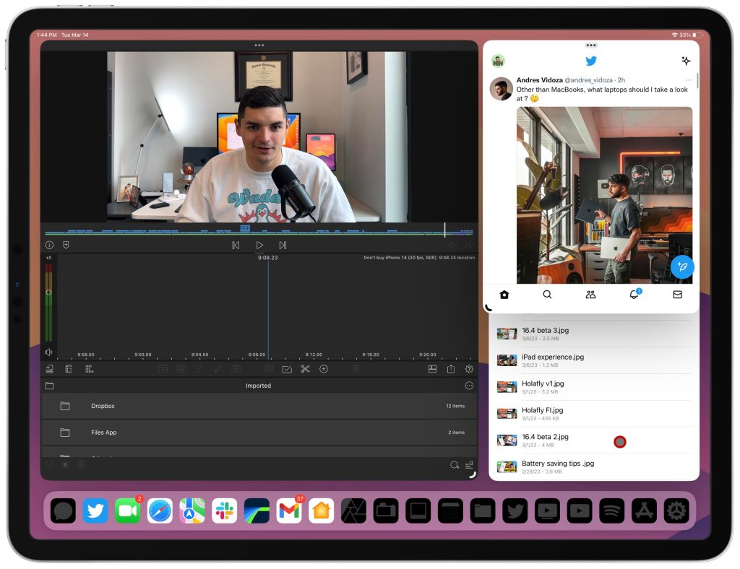Screen dimensions: 740x569
Task: Open the LumaFusion project settings gear
Action: [x=469, y=369]
